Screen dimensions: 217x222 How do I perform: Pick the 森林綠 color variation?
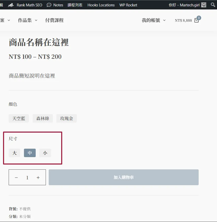click(43, 119)
